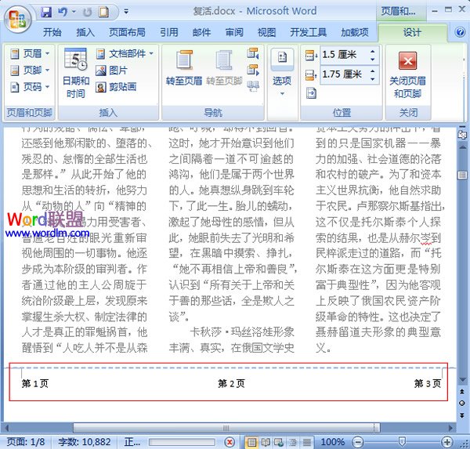
Task: Insert alignment tab icon
Action: [311, 93]
